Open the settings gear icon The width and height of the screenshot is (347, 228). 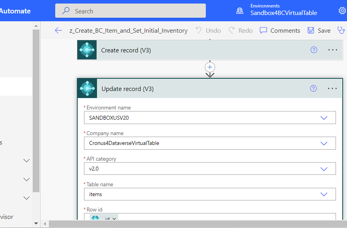342,11
